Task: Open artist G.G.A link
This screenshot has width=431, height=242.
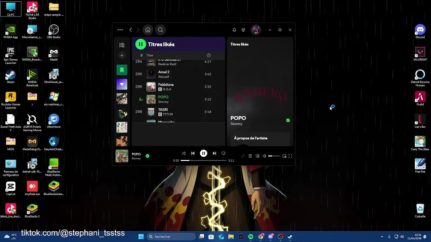Action: pos(167,89)
